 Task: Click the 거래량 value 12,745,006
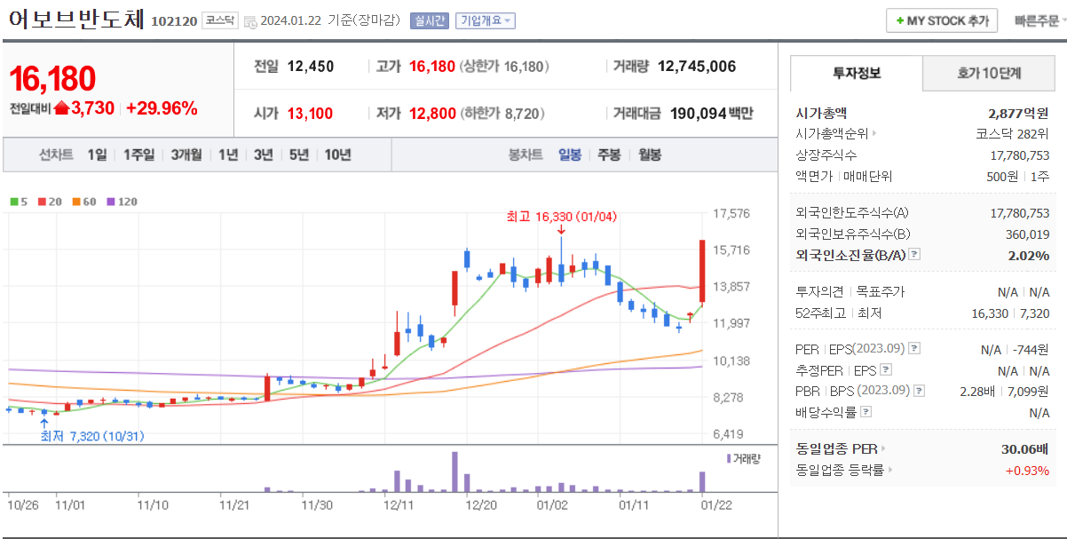[x=698, y=67]
